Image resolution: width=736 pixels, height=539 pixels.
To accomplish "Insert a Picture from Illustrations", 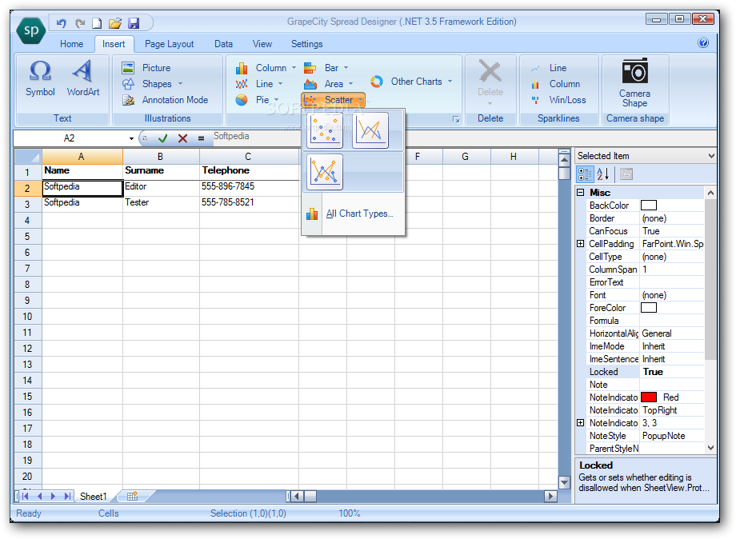I will [146, 68].
